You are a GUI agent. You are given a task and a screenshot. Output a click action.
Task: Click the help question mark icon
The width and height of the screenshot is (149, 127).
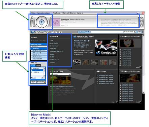(142, 18)
